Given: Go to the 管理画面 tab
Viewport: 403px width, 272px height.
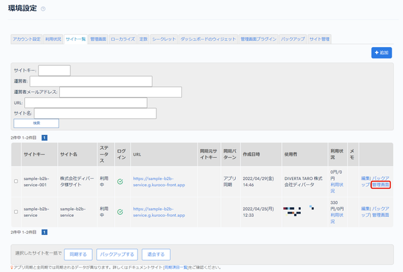Looking at the screenshot, I should [x=98, y=39].
